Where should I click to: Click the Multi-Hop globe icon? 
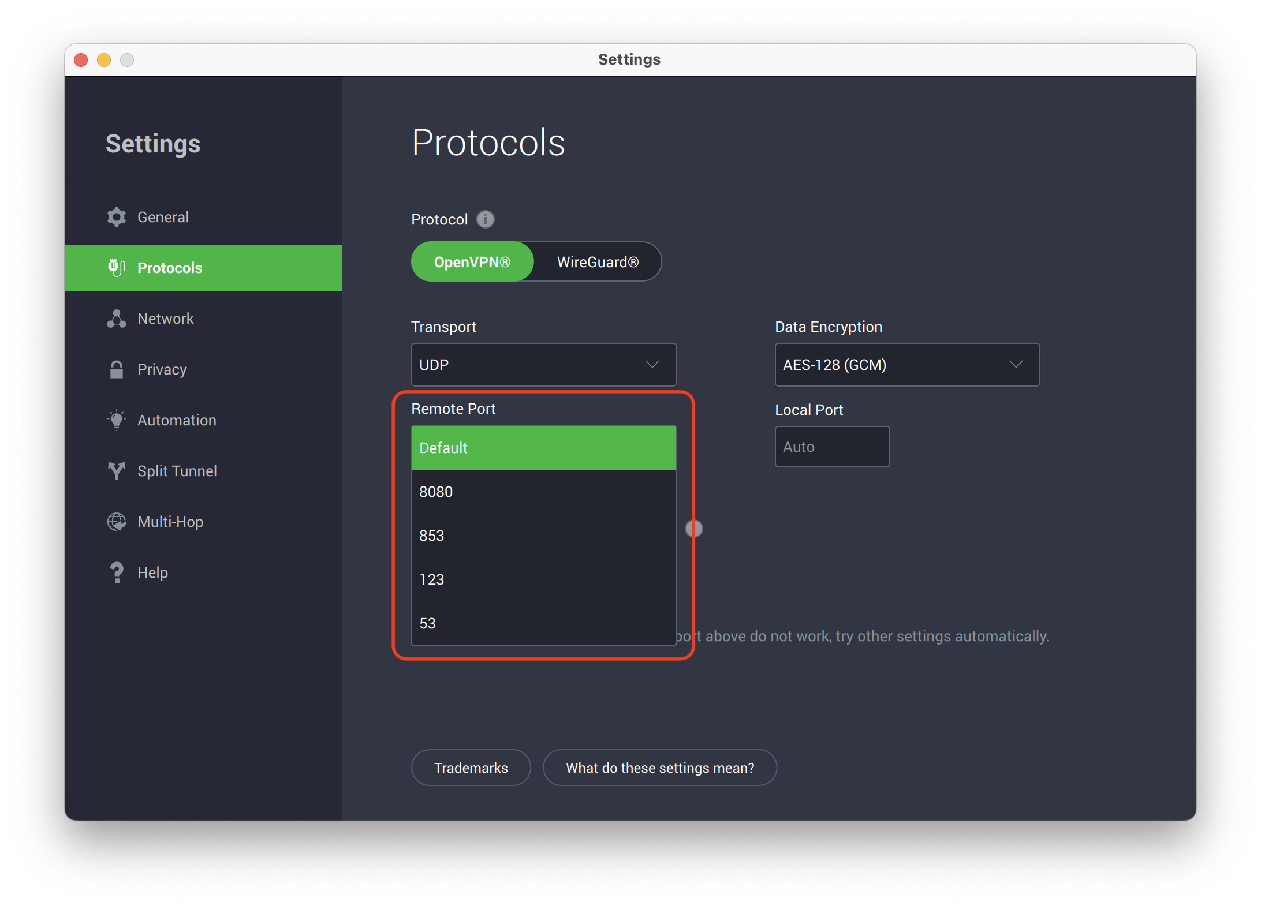click(x=117, y=522)
